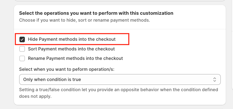Click the "Select the operations" section heading

[96, 13]
